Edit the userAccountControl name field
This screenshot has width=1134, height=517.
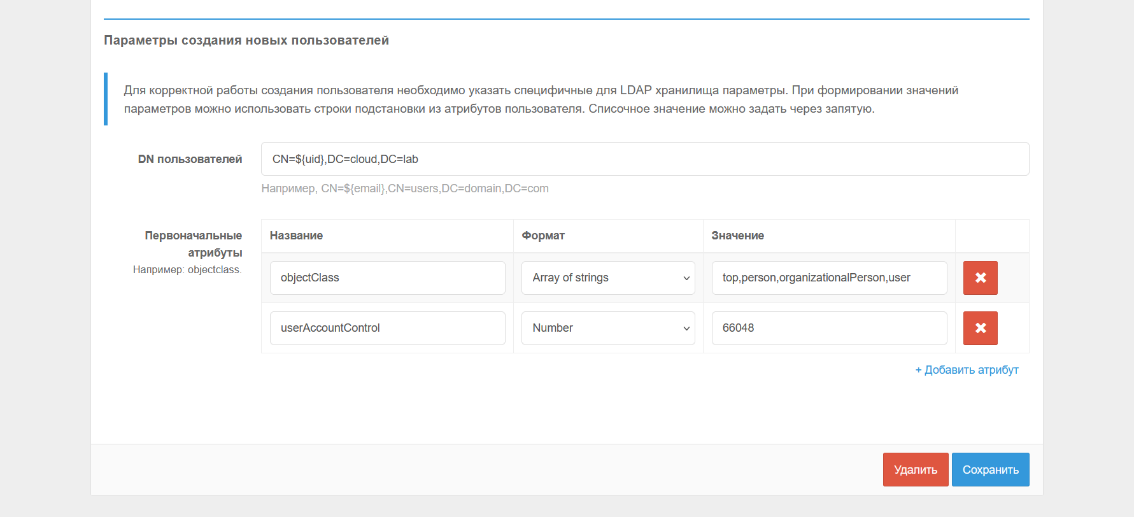[x=388, y=328]
